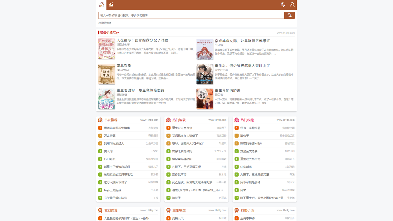The image size is (393, 221).
Task: Open reading history footprints icon
Action: click(x=283, y=5)
